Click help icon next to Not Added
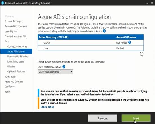155x124 pixels. click(x=130, y=42)
